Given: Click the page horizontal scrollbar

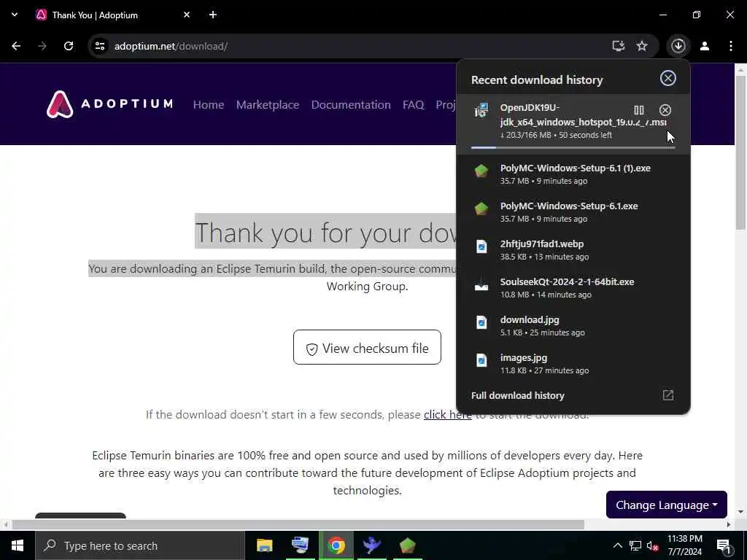Looking at the screenshot, I should pyautogui.click(x=298, y=524).
